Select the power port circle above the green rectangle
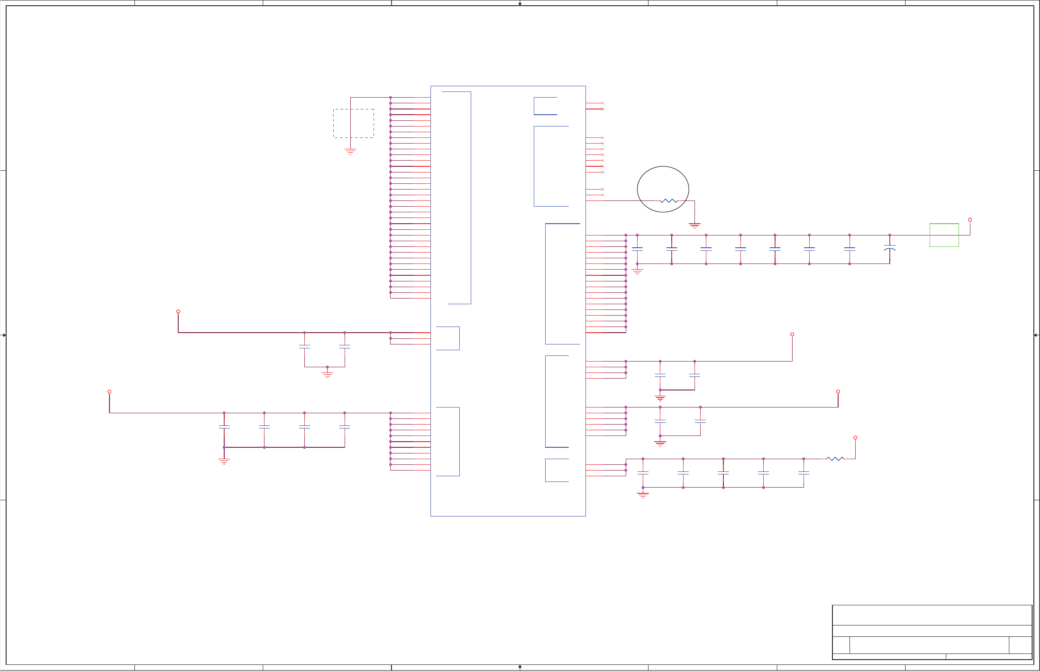This screenshot has height=671, width=1040. (970, 220)
